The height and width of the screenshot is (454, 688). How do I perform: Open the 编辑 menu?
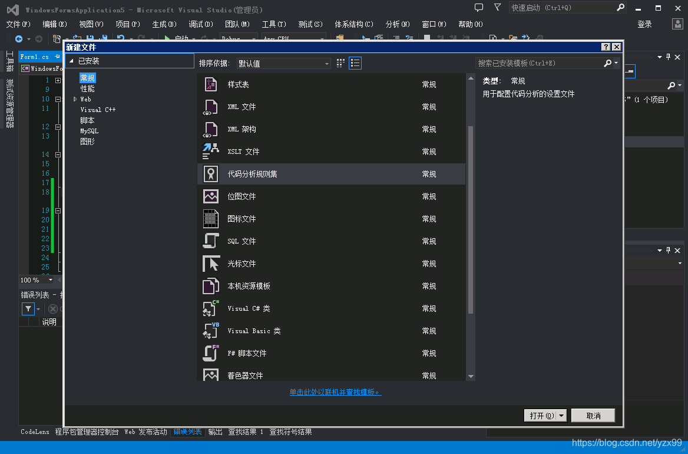(55, 24)
